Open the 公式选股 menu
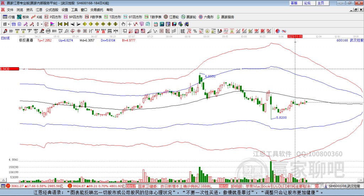The image size is (364, 196). coord(52,10)
